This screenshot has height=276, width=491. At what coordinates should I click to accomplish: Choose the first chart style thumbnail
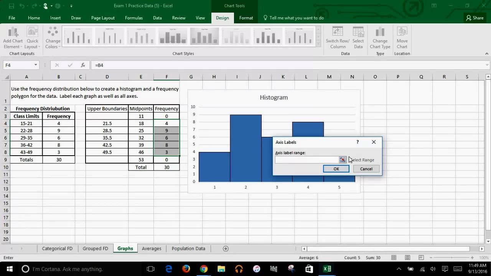(78, 36)
